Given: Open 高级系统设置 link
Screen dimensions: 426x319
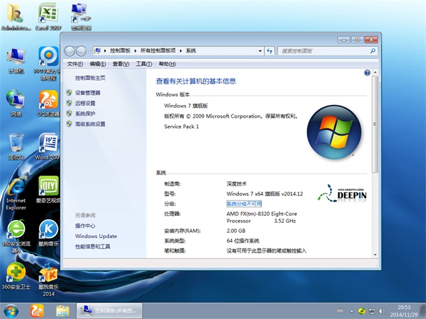Looking at the screenshot, I should pyautogui.click(x=91, y=124).
